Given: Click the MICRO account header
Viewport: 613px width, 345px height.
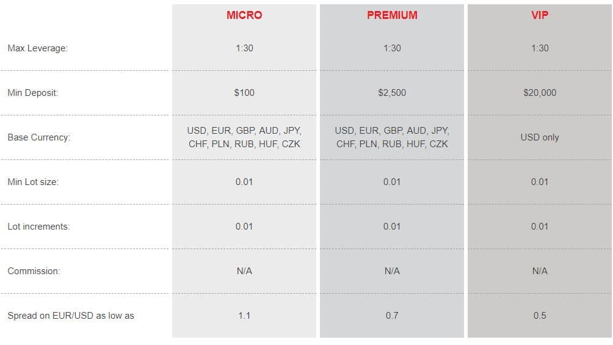Looking at the screenshot, I should pos(244,15).
